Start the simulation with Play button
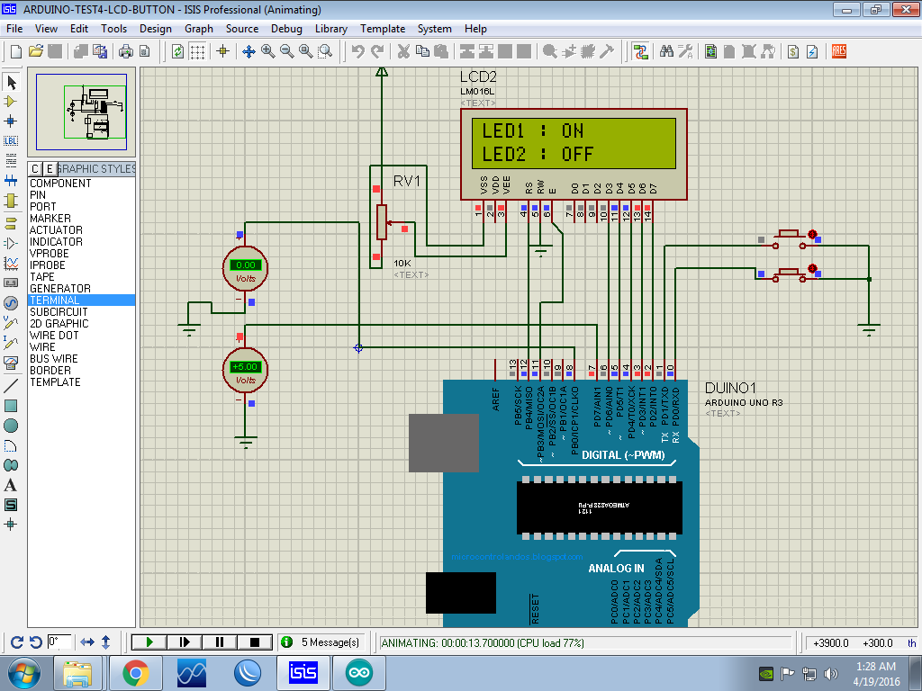 tap(149, 642)
